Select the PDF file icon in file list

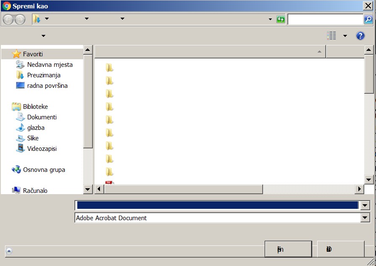pos(109,183)
